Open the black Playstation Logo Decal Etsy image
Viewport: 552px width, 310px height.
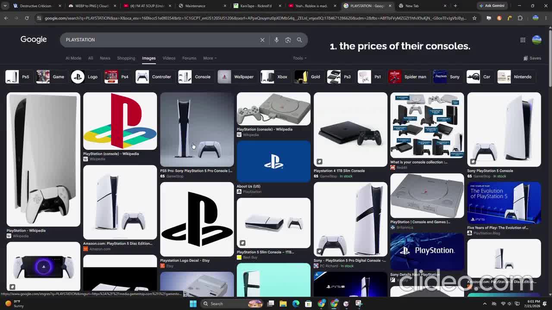coord(197,219)
